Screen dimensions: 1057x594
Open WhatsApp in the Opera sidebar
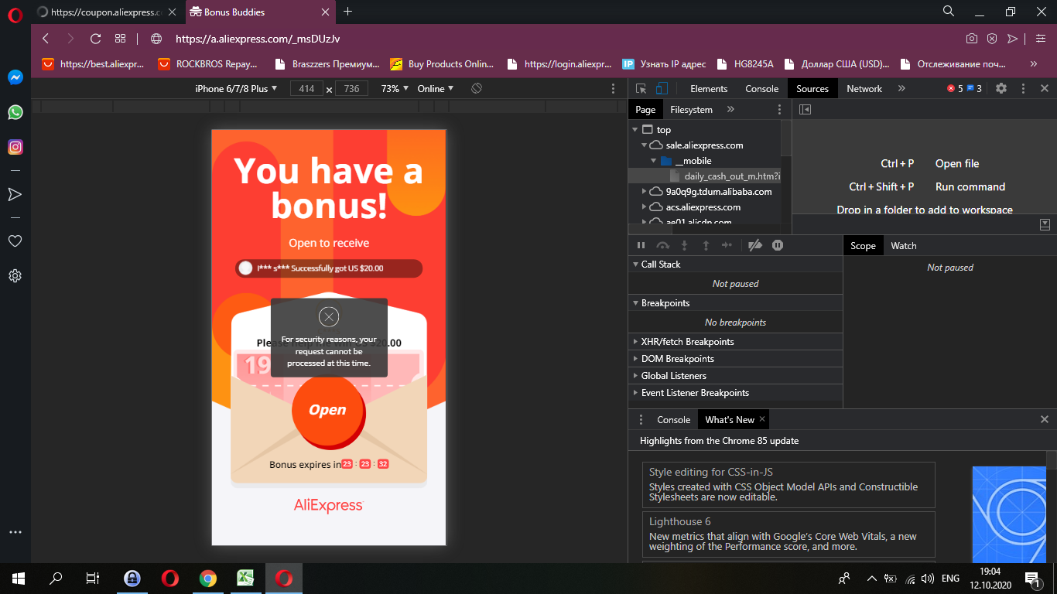(15, 112)
